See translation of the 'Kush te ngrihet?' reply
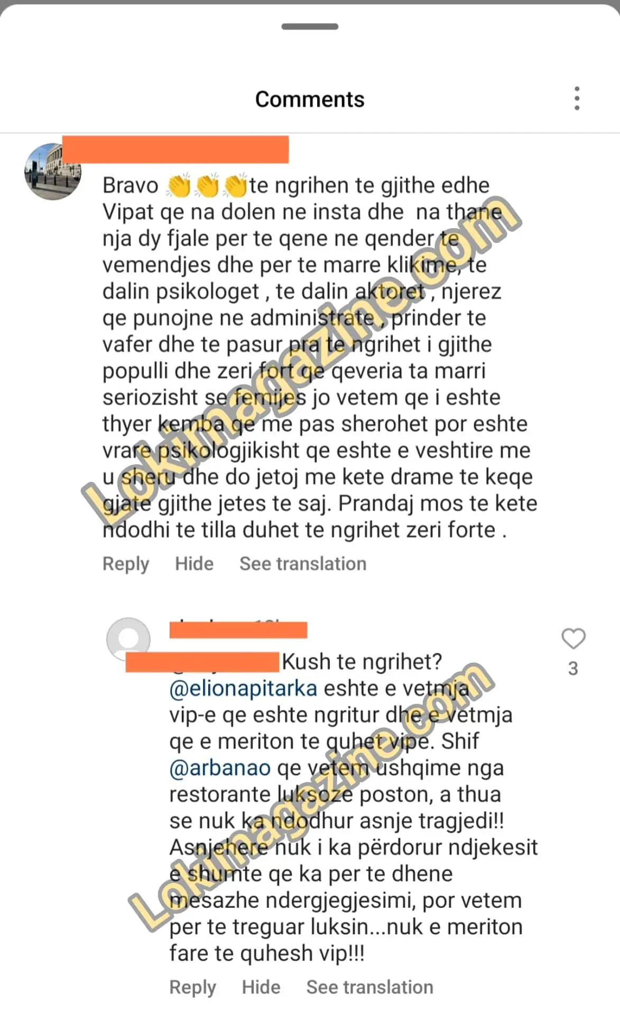620x1014 pixels. coord(370,987)
